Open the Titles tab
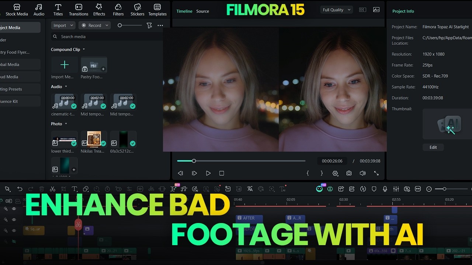 58,10
